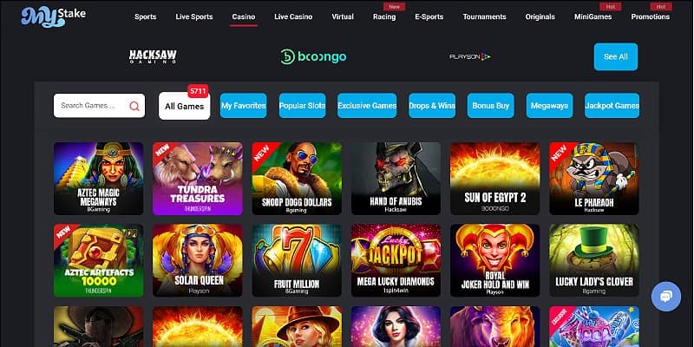Click the MyStake logo
The height and width of the screenshot is (347, 694).
pyautogui.click(x=53, y=16)
